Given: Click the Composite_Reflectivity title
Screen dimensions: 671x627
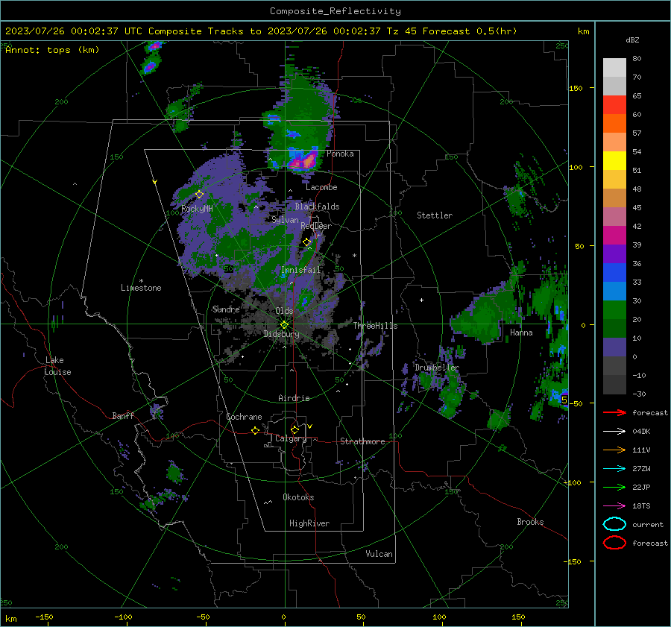Looking at the screenshot, I should [x=335, y=11].
